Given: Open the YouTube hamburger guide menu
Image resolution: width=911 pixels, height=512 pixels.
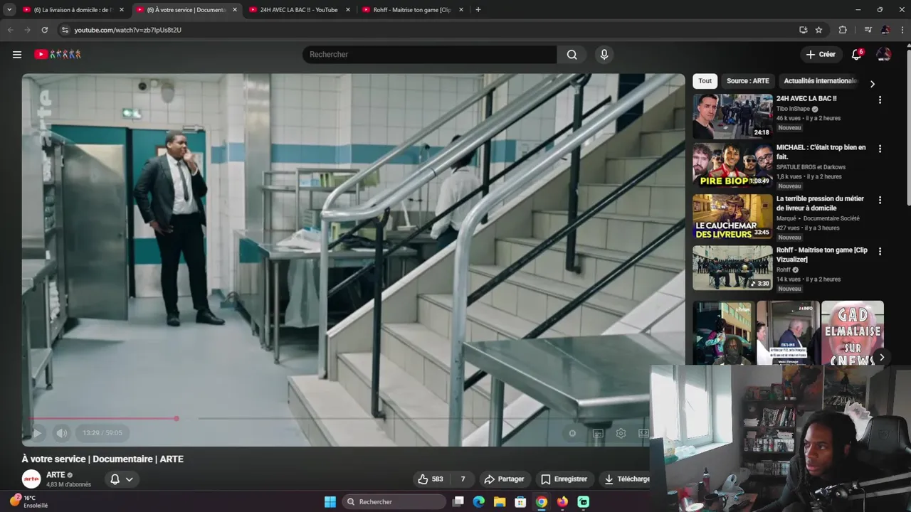Looking at the screenshot, I should (17, 55).
